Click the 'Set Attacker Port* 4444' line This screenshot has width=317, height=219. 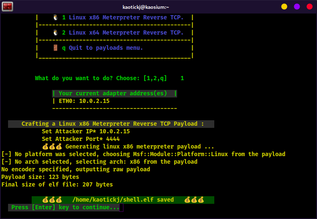coord(81,139)
